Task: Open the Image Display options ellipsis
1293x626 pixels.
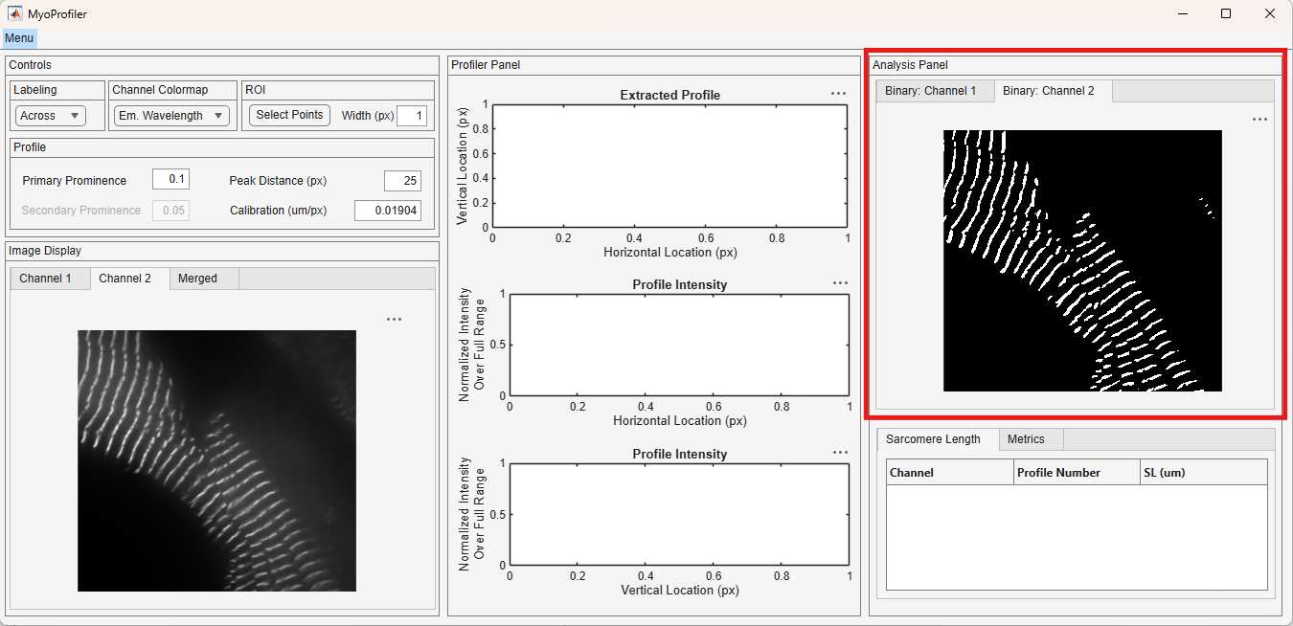Action: coord(394,320)
